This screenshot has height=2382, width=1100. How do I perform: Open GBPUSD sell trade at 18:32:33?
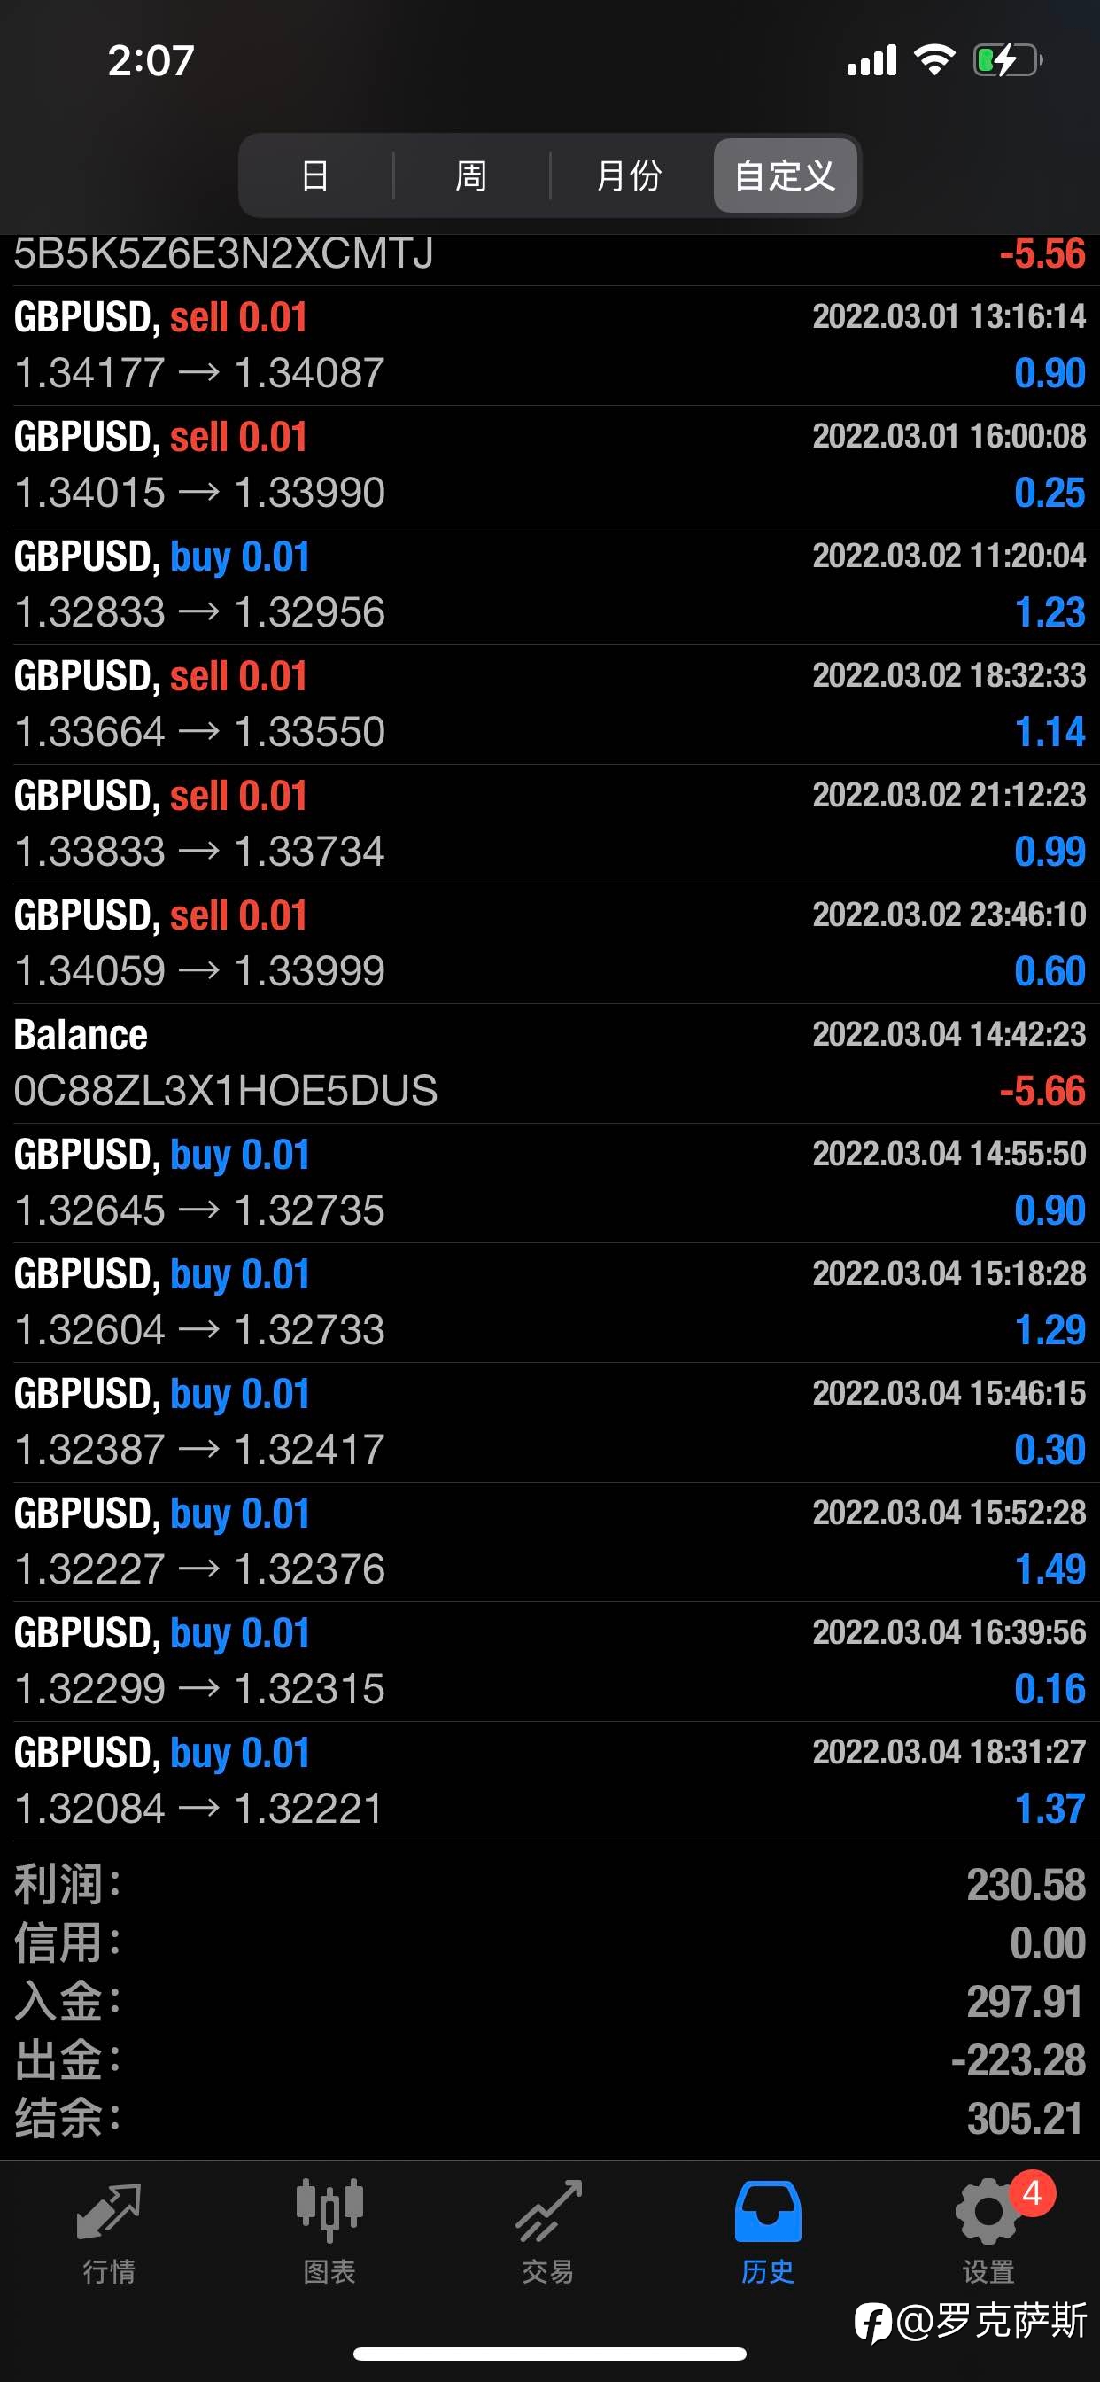coord(550,704)
